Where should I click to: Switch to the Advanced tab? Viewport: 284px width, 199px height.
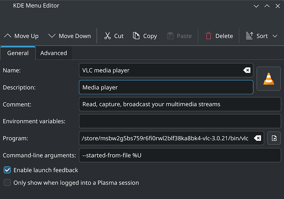point(54,53)
